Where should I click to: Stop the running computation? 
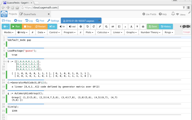(28, 27)
